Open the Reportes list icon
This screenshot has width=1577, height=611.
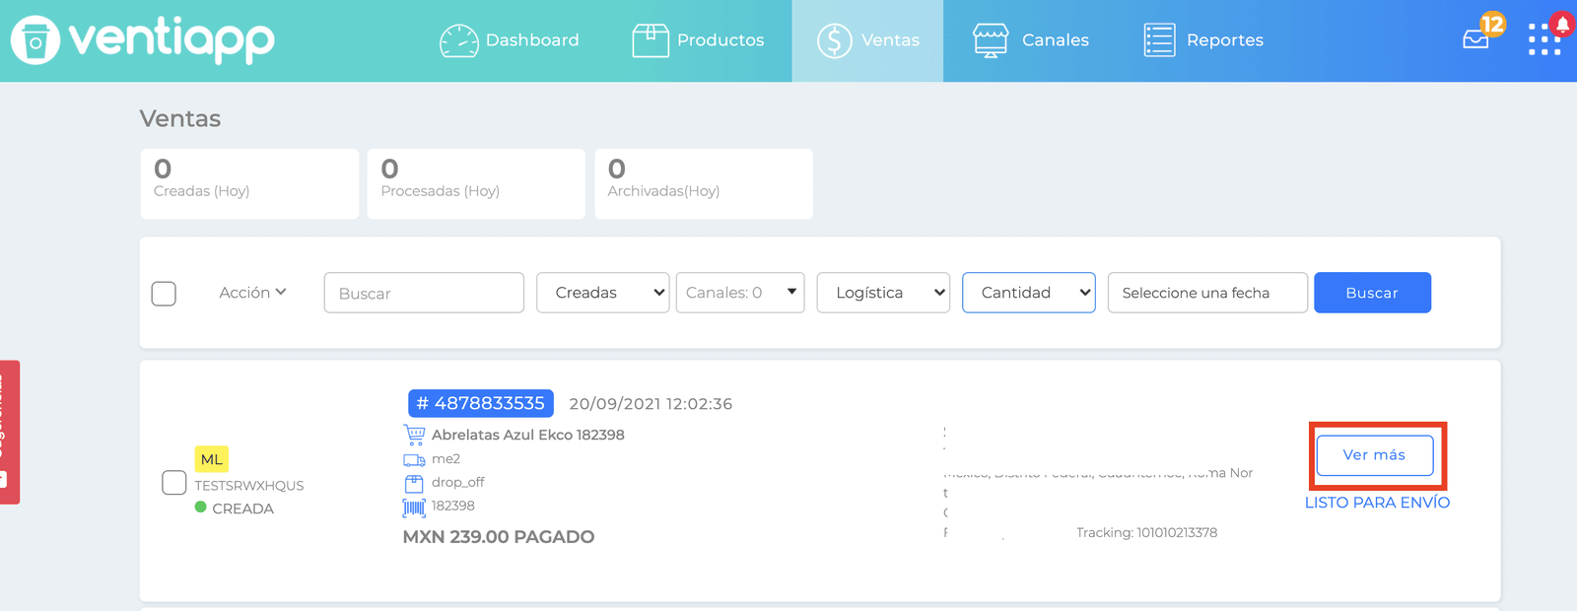[1159, 40]
